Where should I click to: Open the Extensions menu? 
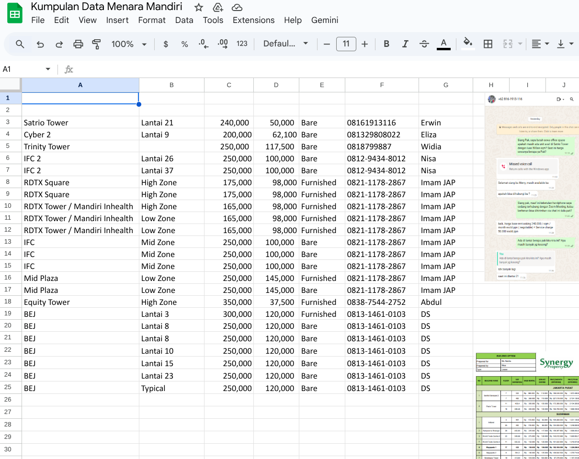click(x=253, y=20)
